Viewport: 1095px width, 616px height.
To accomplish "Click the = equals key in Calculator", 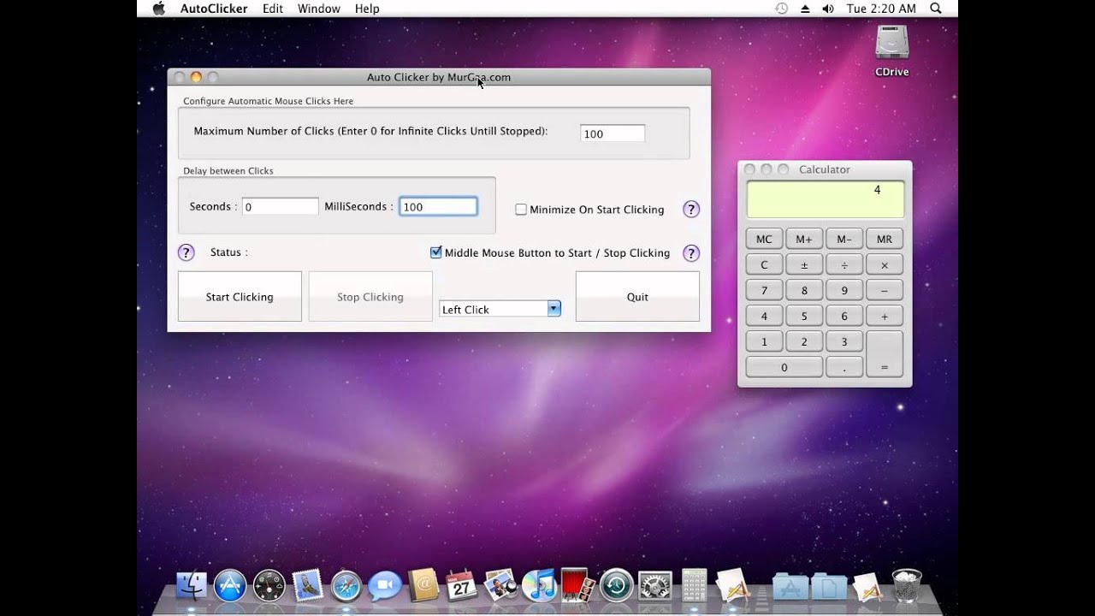I will (885, 354).
